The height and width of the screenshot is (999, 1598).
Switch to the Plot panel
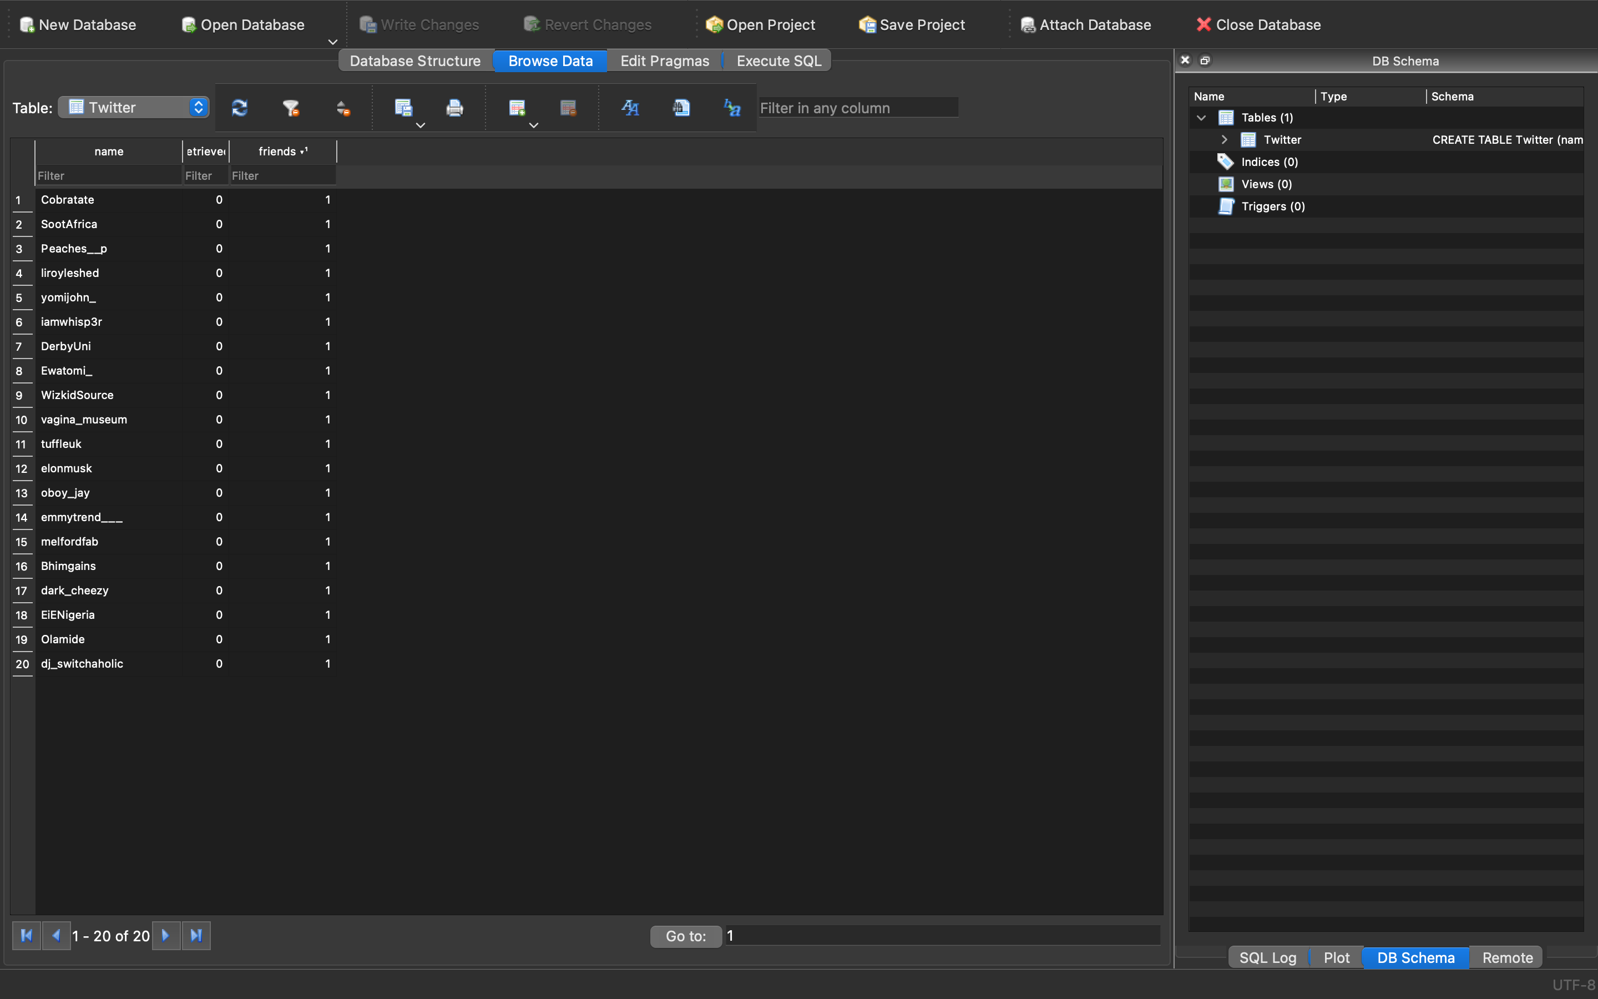(1336, 957)
